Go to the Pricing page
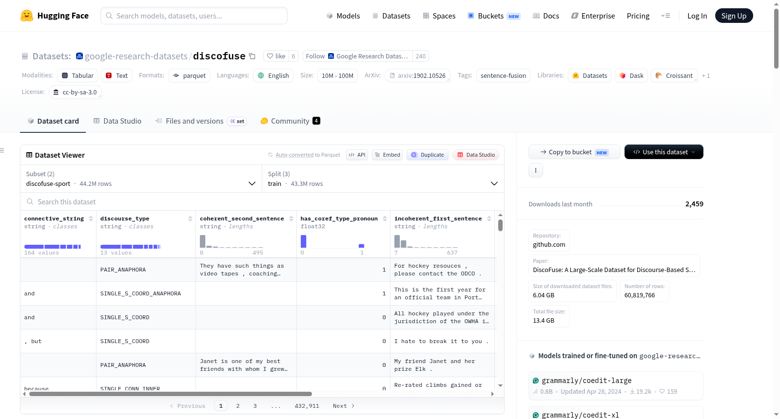Image resolution: width=780 pixels, height=419 pixels. click(x=638, y=16)
